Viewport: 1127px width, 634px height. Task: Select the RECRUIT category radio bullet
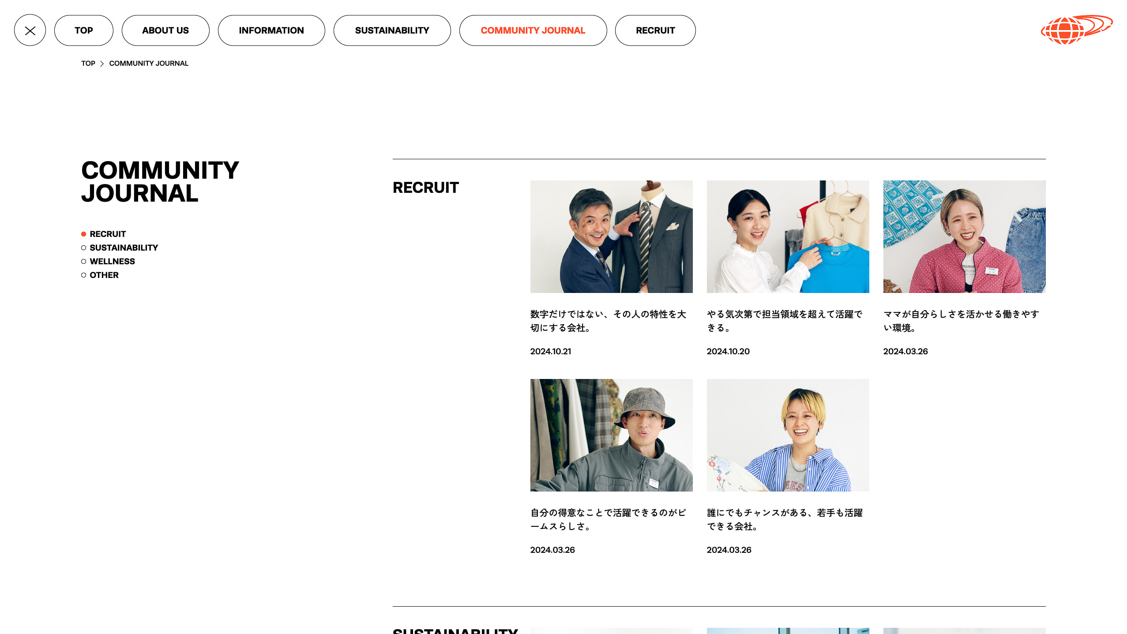tap(83, 234)
